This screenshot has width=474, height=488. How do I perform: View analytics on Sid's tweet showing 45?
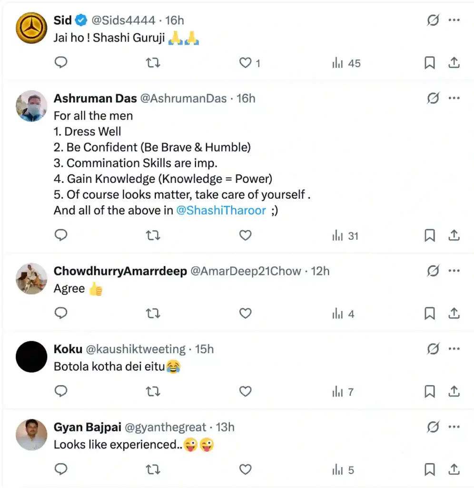pyautogui.click(x=346, y=63)
